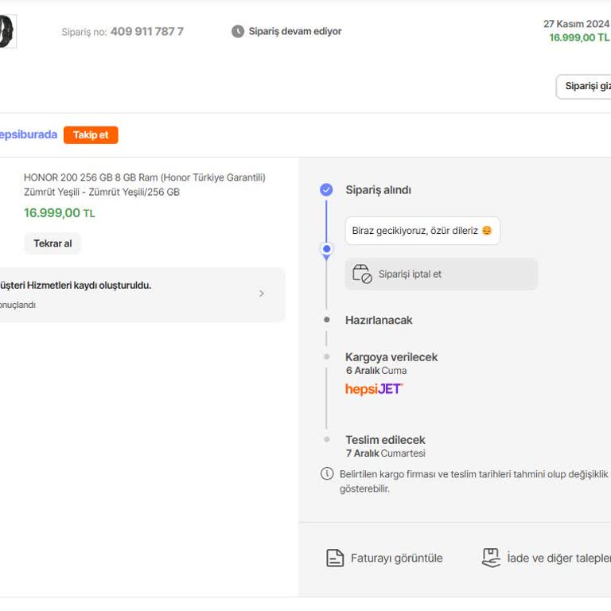Click the clock icon beside Sipariş devam ediyor
The height and width of the screenshot is (611, 611).
click(x=238, y=31)
